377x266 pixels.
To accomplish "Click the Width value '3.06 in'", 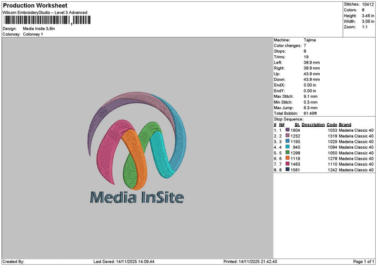I will 368,21.
